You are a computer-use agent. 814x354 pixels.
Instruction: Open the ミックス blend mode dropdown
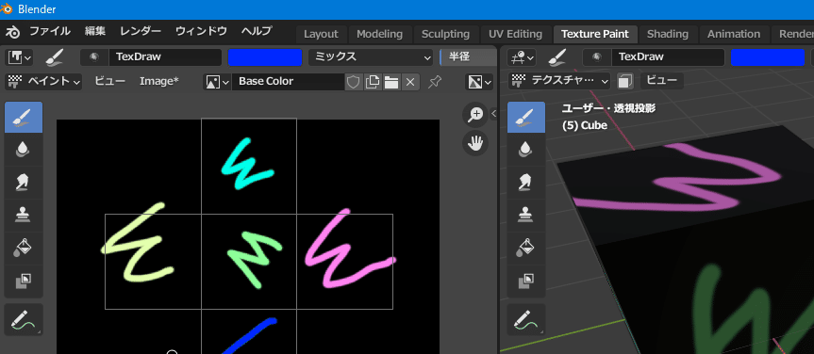pyautogui.click(x=371, y=57)
